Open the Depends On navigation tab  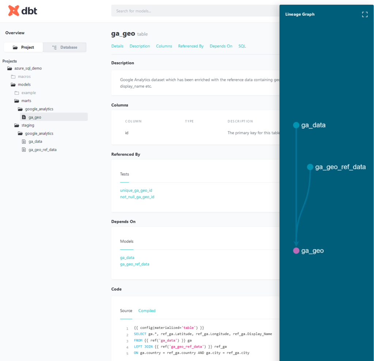[x=221, y=46]
